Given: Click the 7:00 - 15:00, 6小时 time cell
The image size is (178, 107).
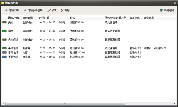Looking at the screenshot, I should tap(53, 48).
